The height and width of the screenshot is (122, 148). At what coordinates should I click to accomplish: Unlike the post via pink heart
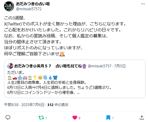pyautogui.click(x=75, y=118)
